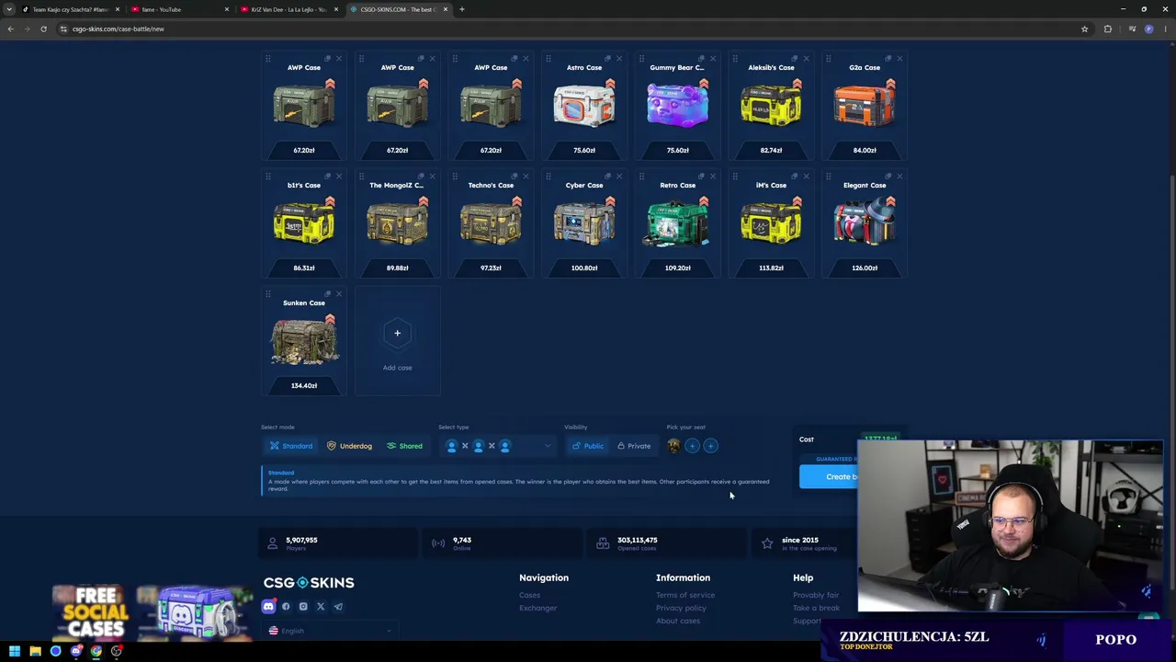This screenshot has height=662, width=1176.
Task: Grab the drag handle of Astro Case
Action: (548, 59)
